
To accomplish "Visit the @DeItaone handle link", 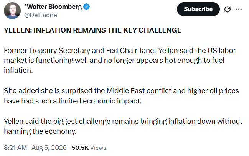I will tap(41, 15).
